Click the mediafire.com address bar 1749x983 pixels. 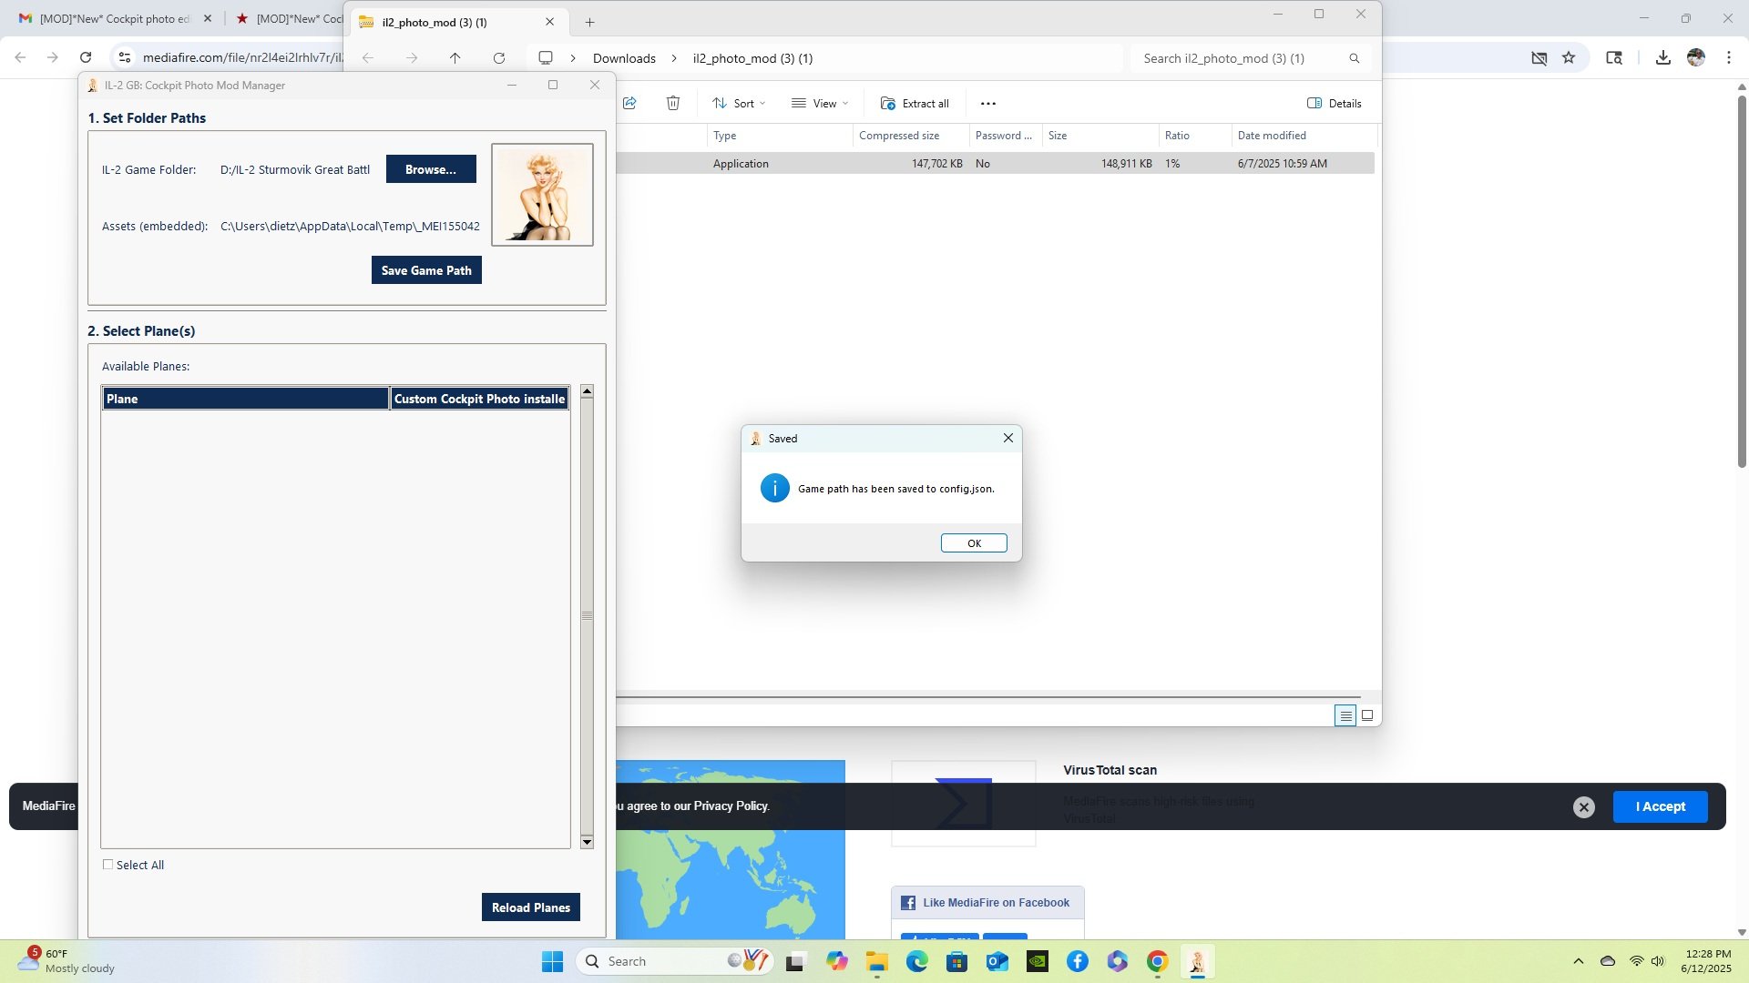[242, 57]
